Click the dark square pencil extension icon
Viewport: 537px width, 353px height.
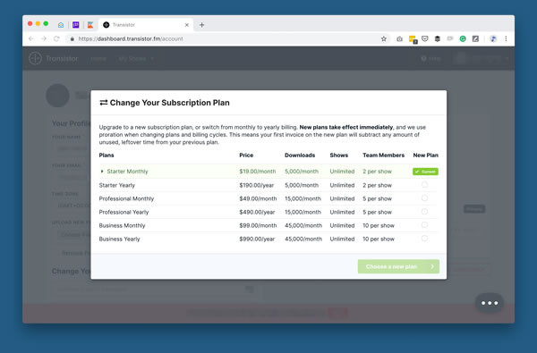pos(475,39)
